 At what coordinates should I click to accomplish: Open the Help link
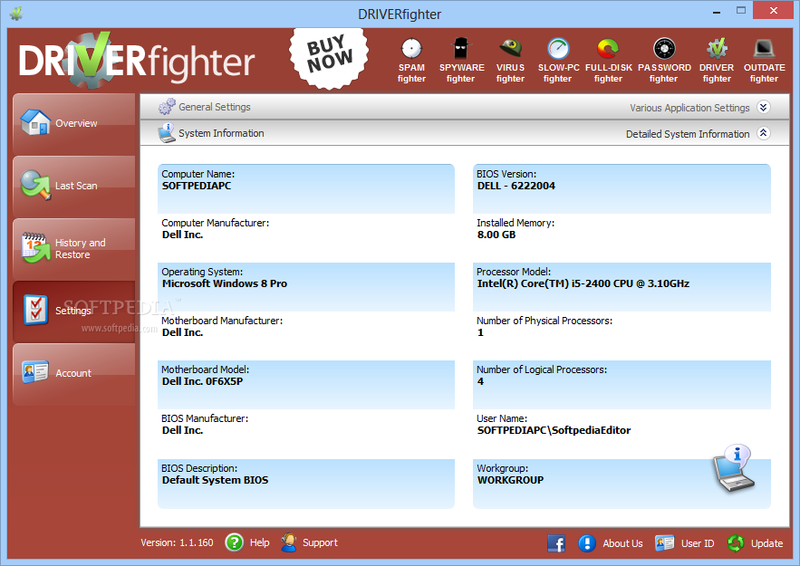(260, 543)
